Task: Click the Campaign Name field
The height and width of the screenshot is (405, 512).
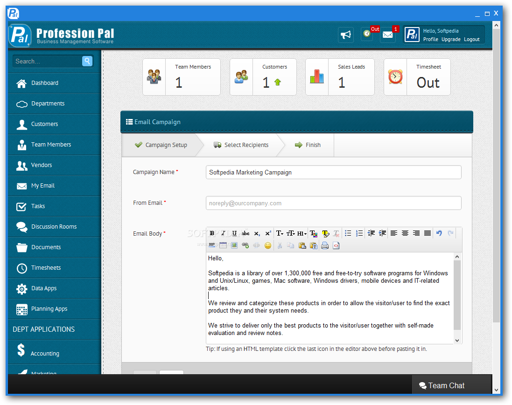Action: pyautogui.click(x=333, y=172)
